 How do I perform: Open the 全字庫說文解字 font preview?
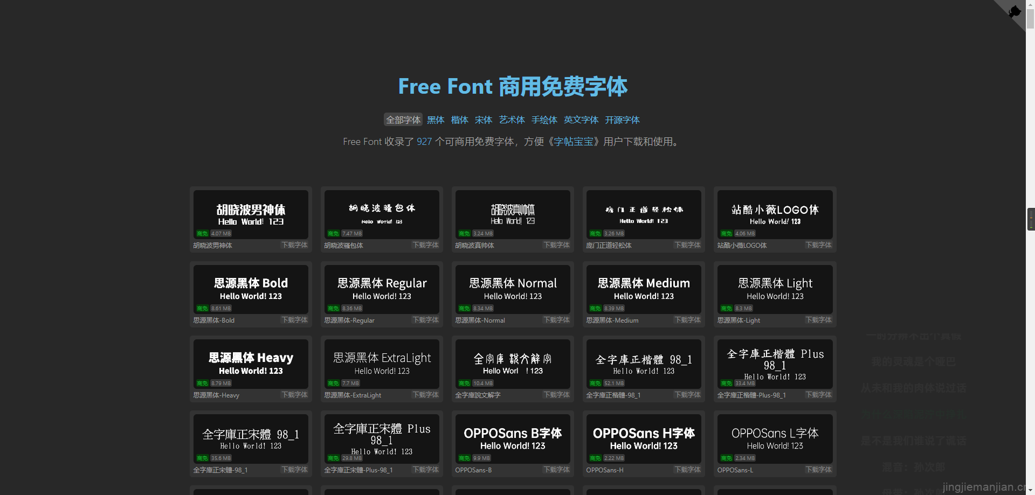513,364
